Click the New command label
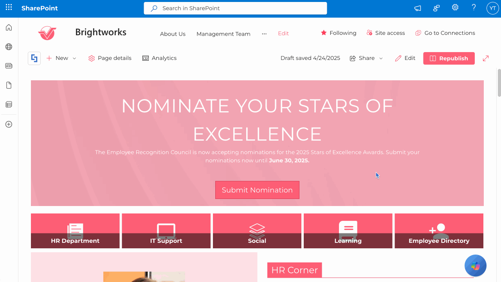The height and width of the screenshot is (282, 501). point(62,58)
